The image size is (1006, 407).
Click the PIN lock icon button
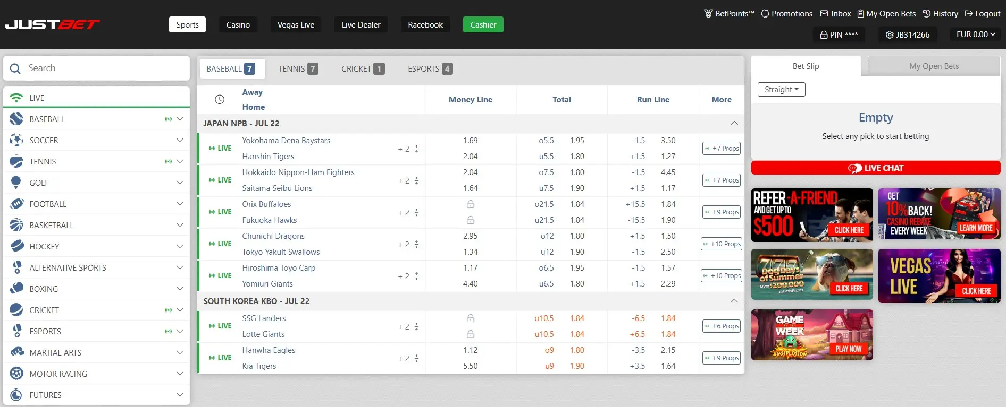(x=839, y=34)
